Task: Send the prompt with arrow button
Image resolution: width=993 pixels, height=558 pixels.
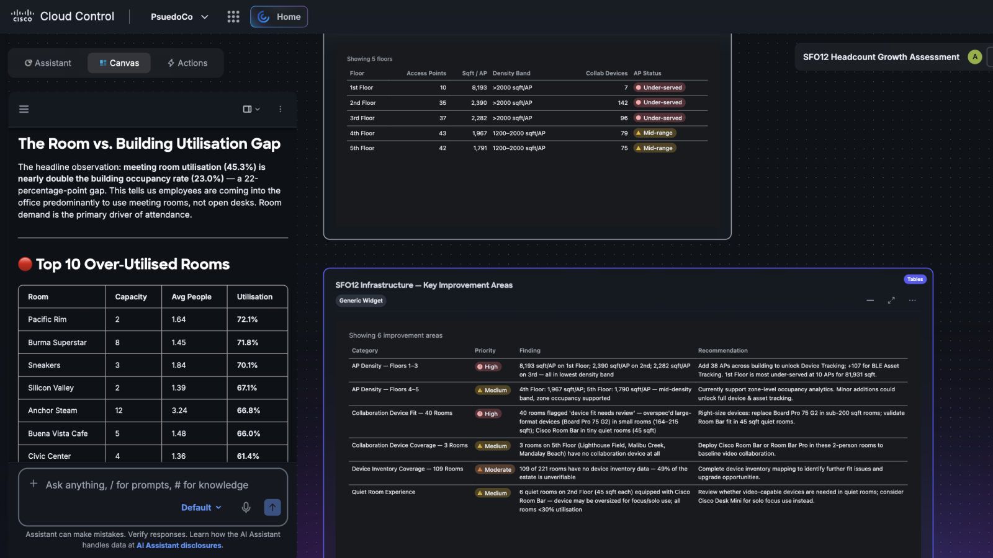Action: [272, 507]
